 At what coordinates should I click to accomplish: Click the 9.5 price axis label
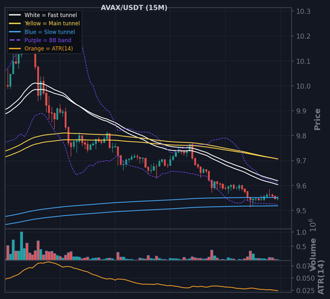click(x=301, y=211)
